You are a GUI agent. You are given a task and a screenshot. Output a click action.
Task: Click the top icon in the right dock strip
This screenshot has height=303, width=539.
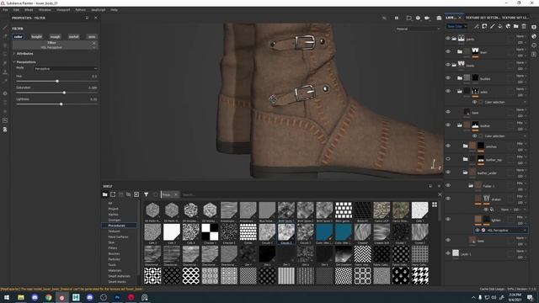click(534, 27)
